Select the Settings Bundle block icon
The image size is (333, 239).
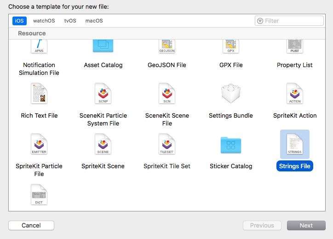click(x=231, y=93)
